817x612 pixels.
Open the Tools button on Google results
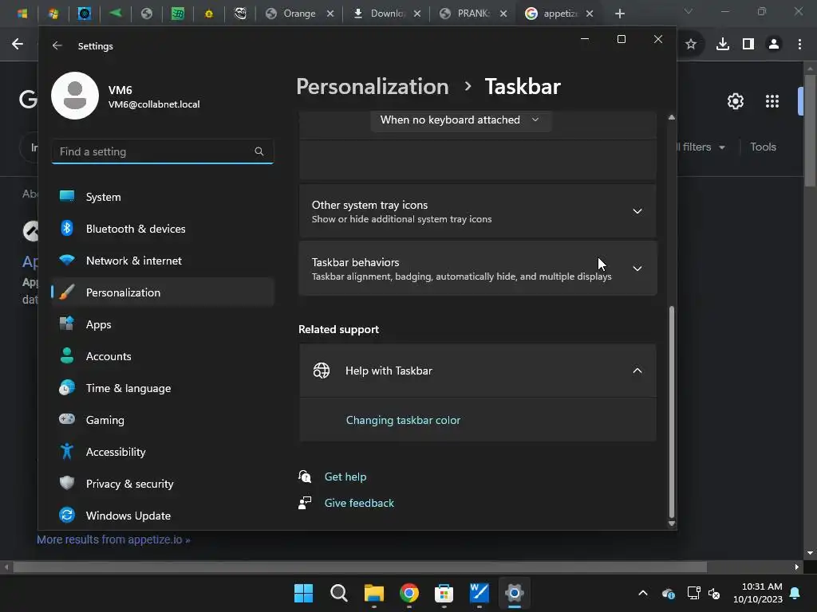[764, 147]
